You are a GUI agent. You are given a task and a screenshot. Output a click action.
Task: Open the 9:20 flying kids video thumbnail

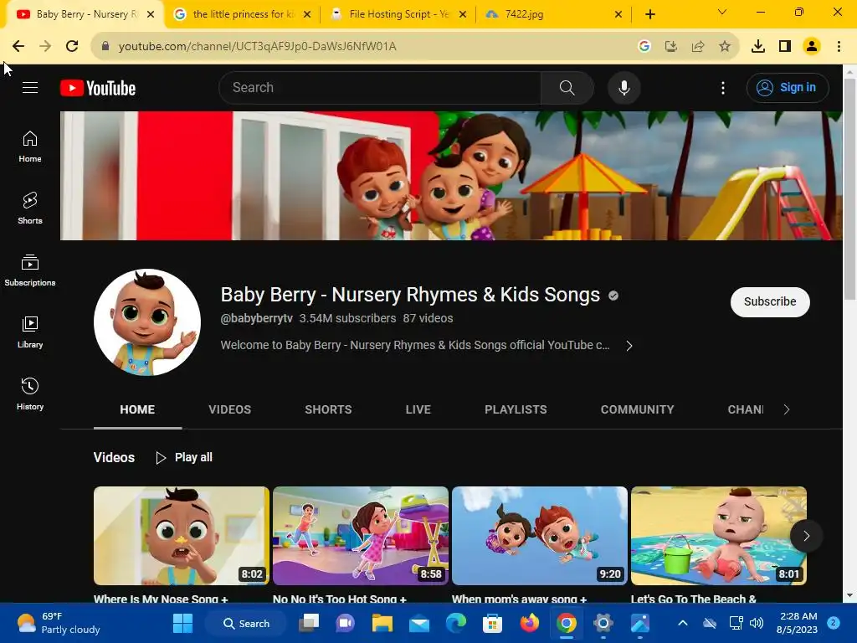click(x=540, y=536)
